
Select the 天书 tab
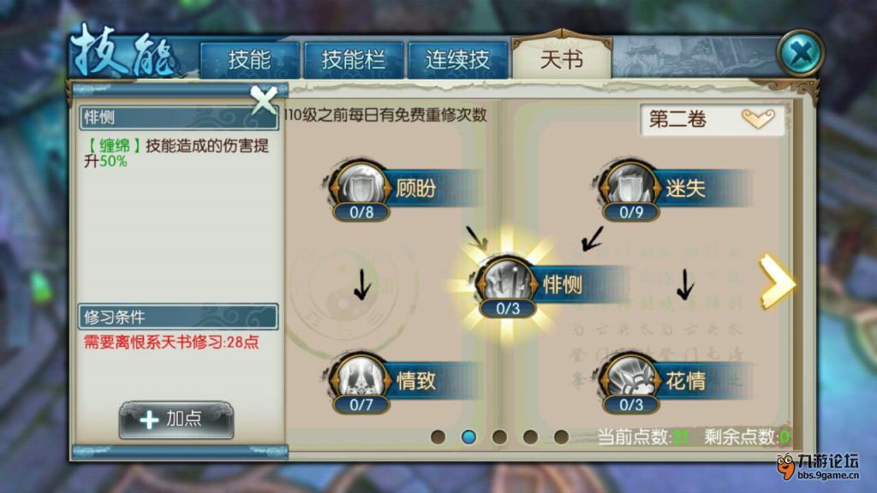click(562, 58)
